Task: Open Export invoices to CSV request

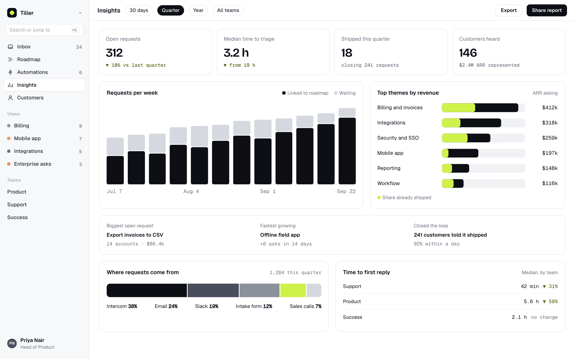Action: [135, 235]
